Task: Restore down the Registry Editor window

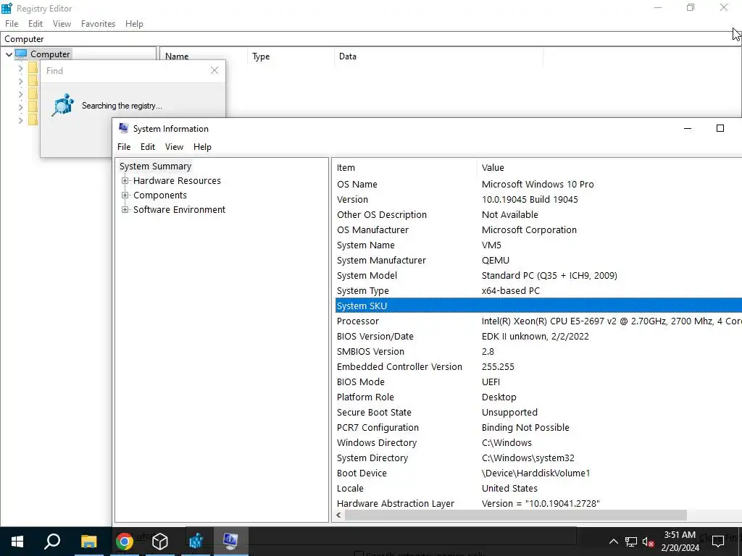Action: click(691, 7)
